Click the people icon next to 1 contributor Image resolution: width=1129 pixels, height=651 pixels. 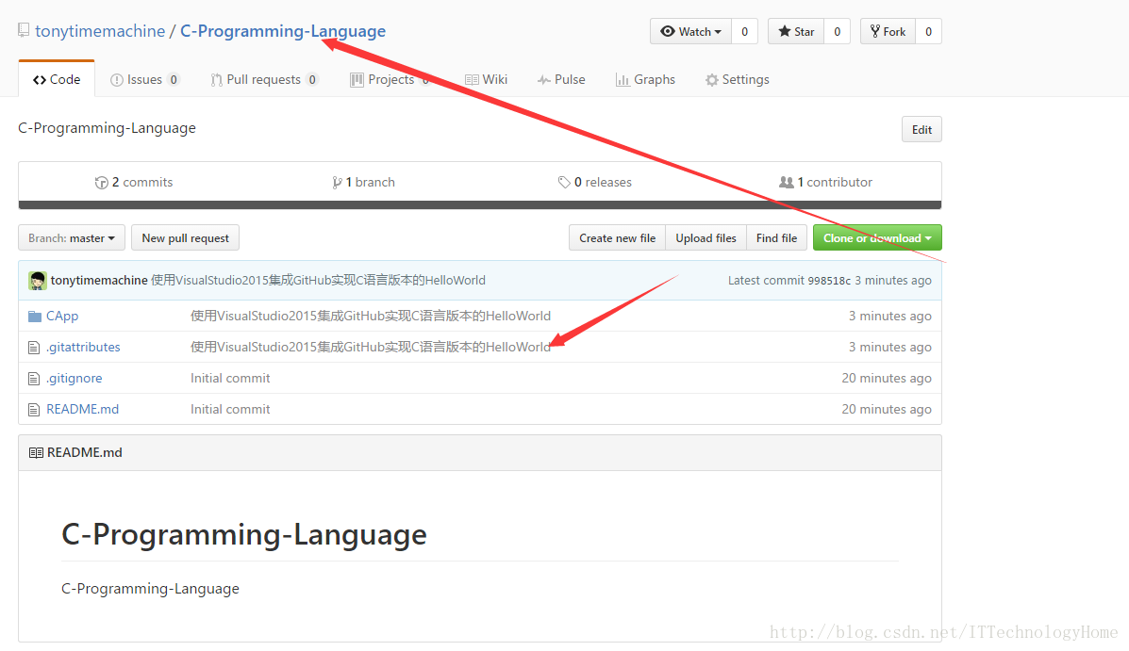pyautogui.click(x=787, y=182)
